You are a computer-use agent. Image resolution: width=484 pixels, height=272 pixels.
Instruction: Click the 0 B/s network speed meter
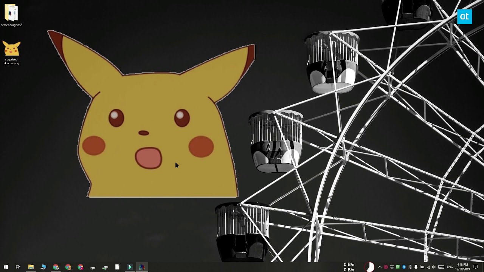[x=349, y=267]
